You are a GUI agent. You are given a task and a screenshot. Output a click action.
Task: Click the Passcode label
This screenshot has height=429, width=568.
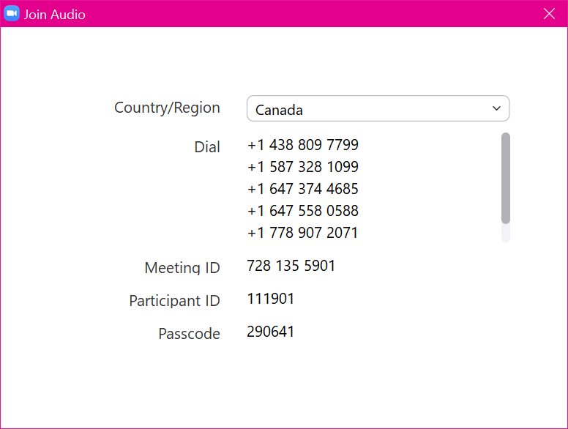pos(189,334)
